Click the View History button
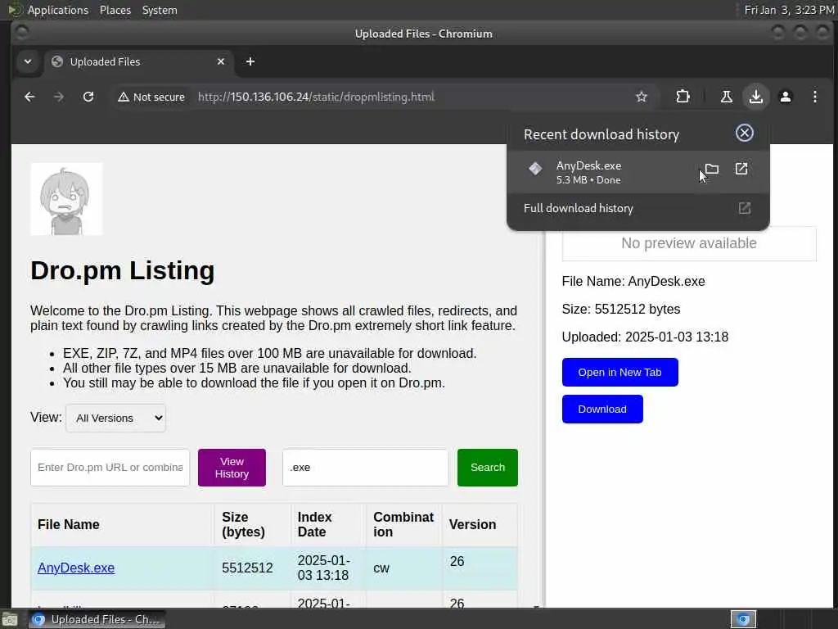Screen dimensions: 838x629 (232, 468)
